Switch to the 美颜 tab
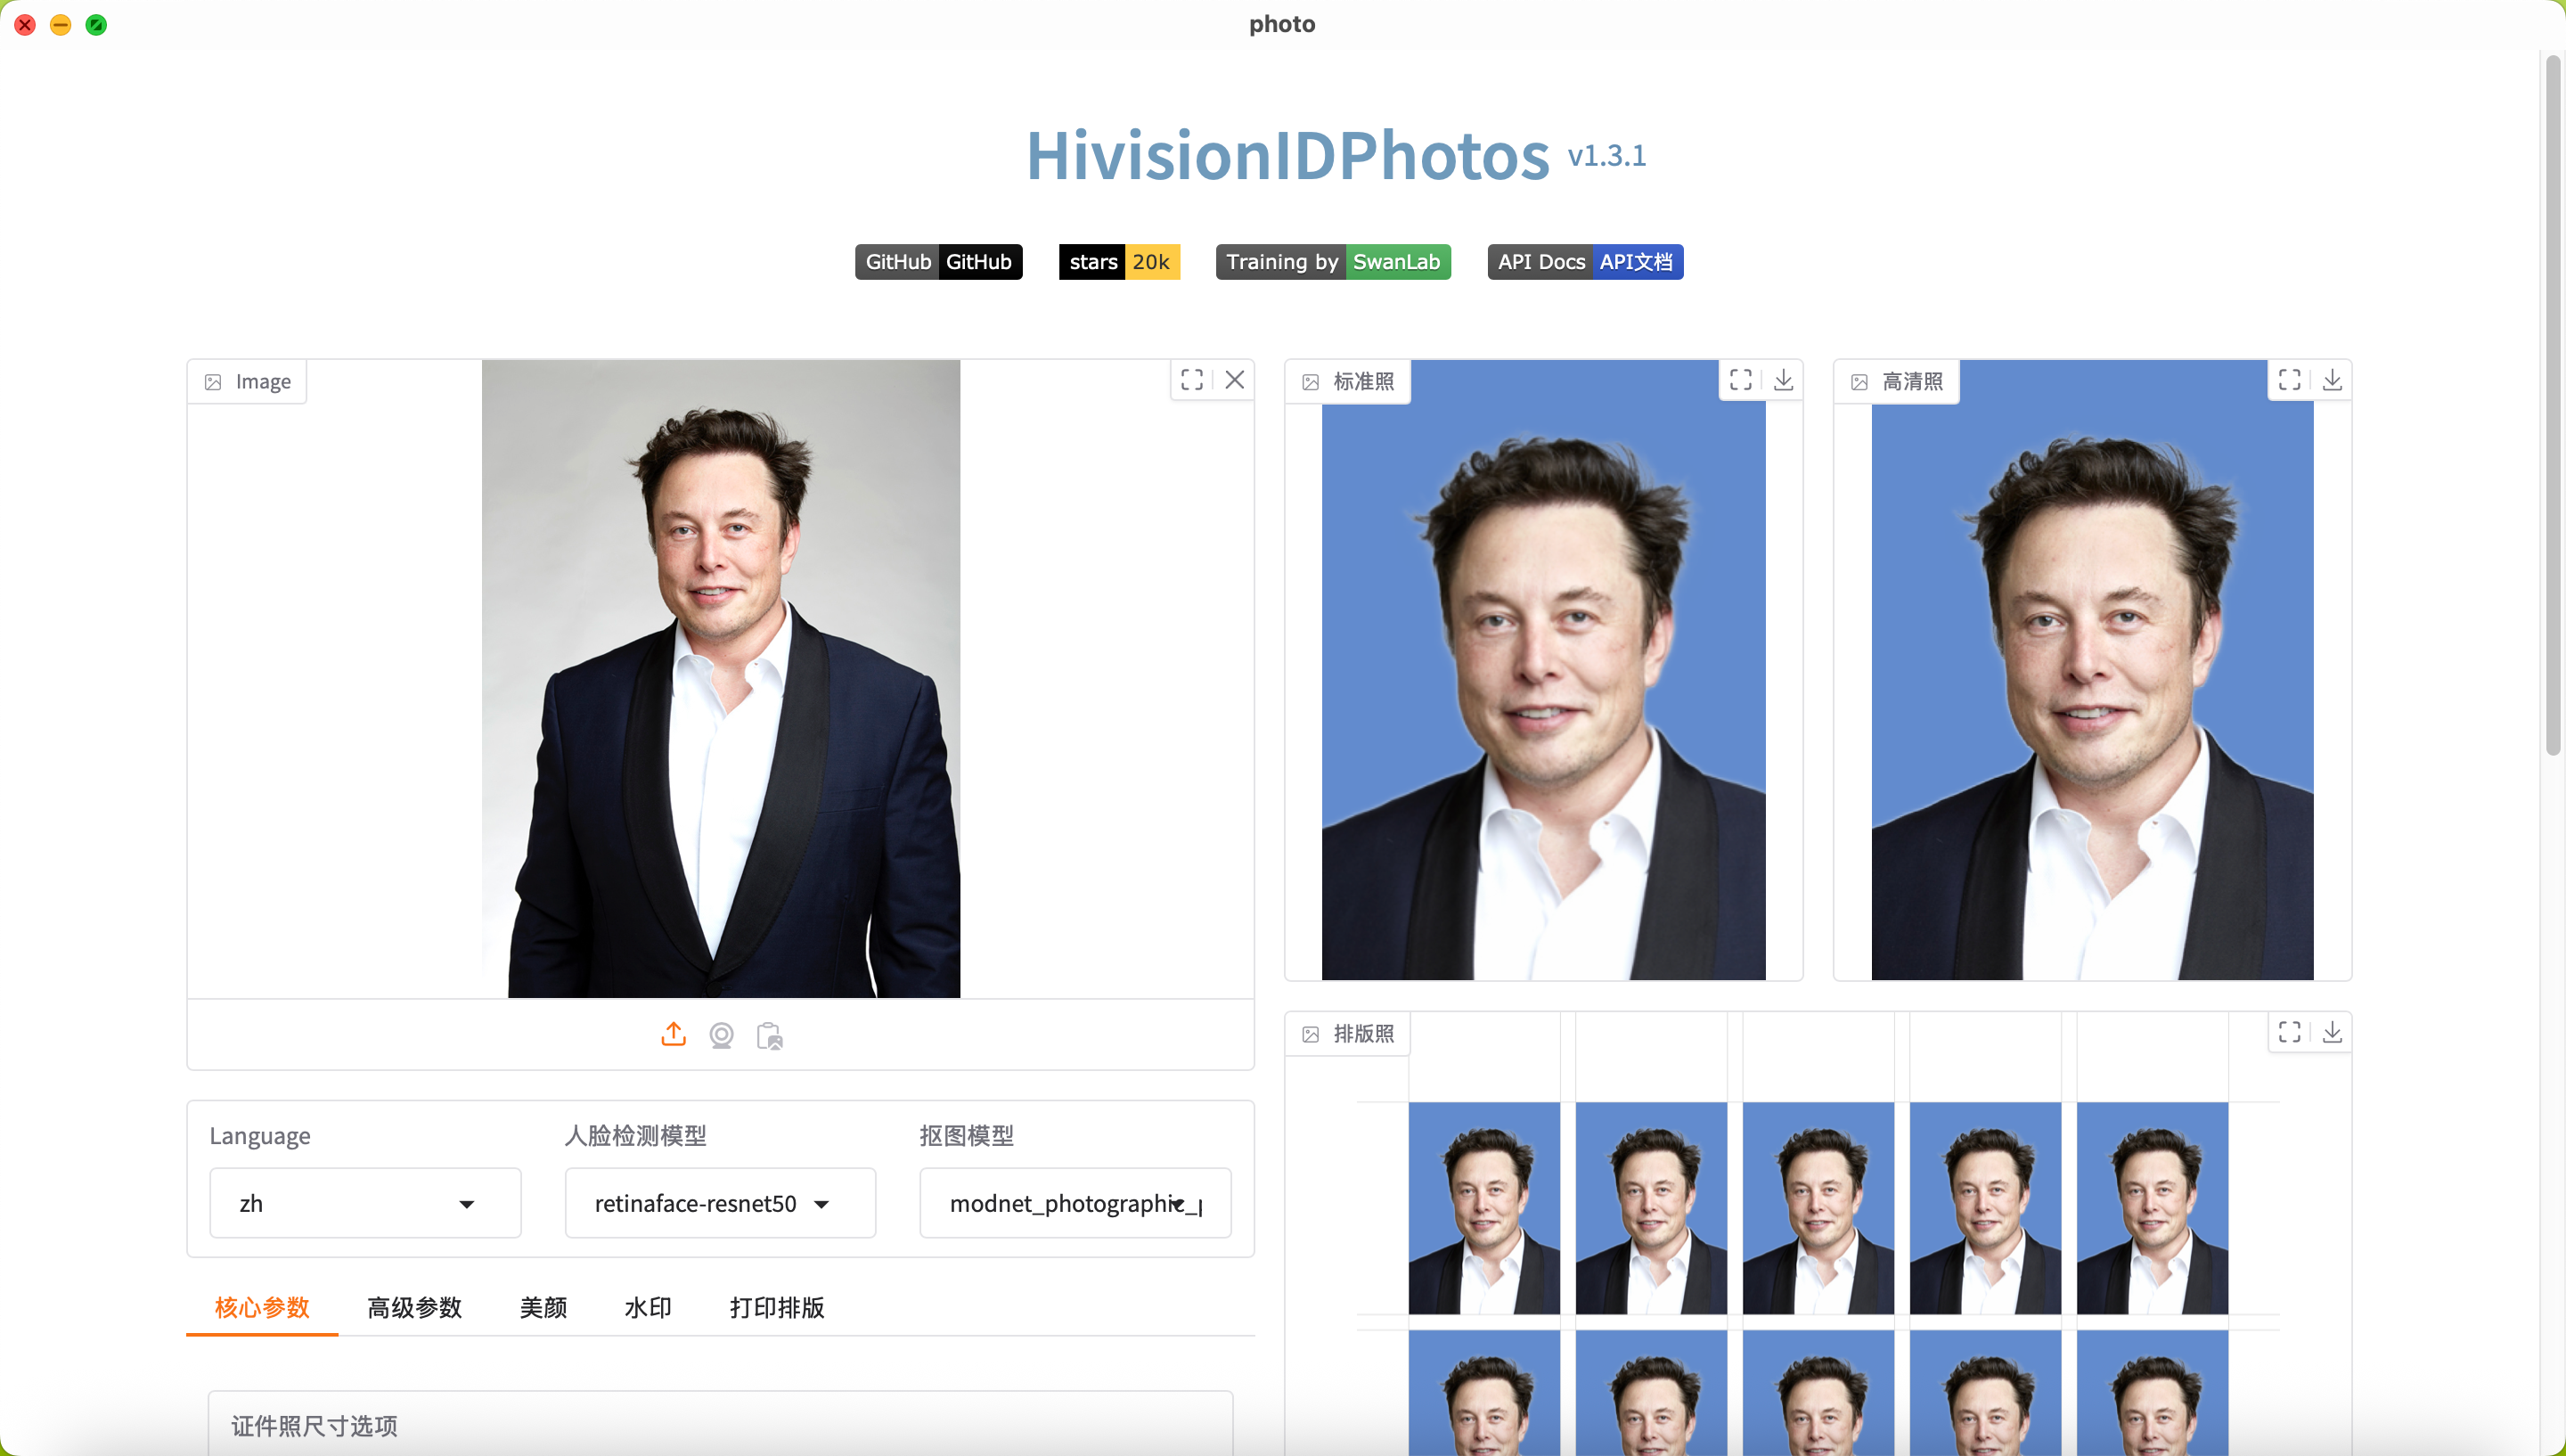Screen dimensions: 2566x1456 point(543,1307)
